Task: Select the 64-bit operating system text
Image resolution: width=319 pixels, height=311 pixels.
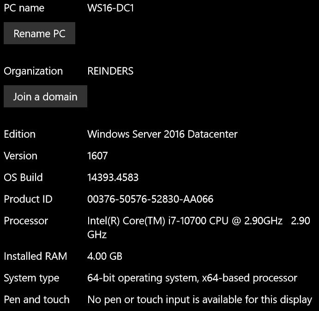Action: pos(192,278)
